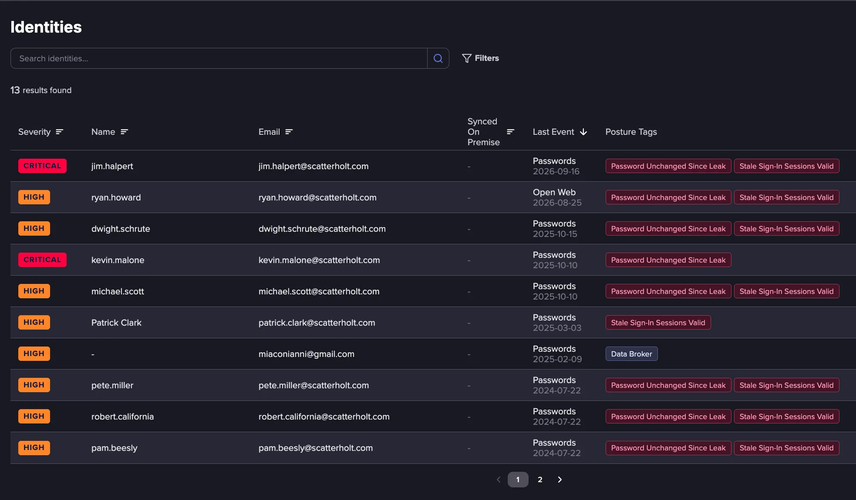Image resolution: width=856 pixels, height=500 pixels.
Task: Click the Search identities input field
Action: [219, 58]
